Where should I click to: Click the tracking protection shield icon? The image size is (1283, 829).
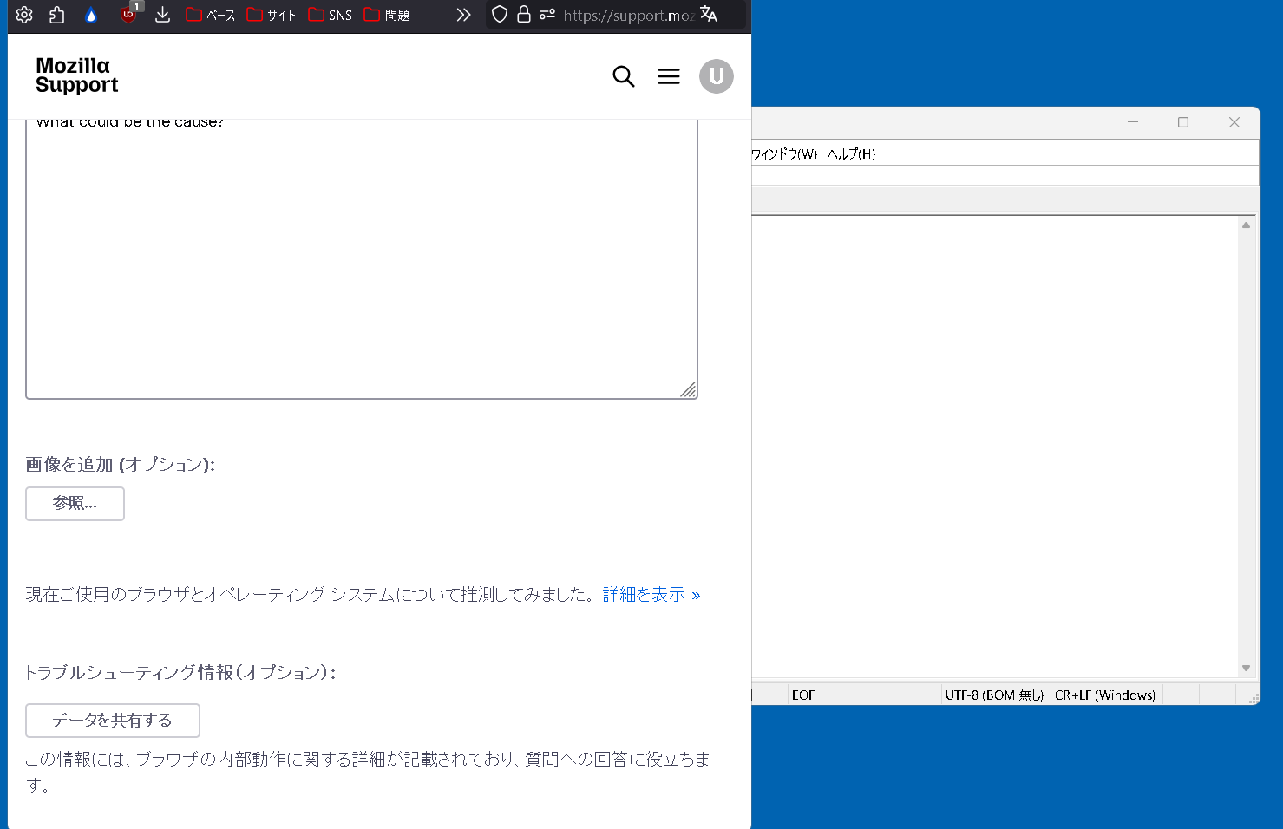click(500, 15)
